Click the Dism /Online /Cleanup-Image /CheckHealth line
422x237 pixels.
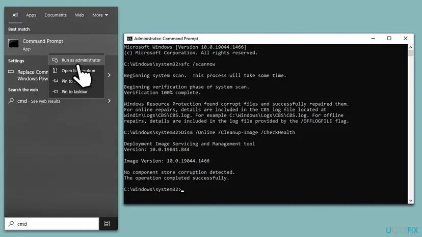click(x=209, y=132)
